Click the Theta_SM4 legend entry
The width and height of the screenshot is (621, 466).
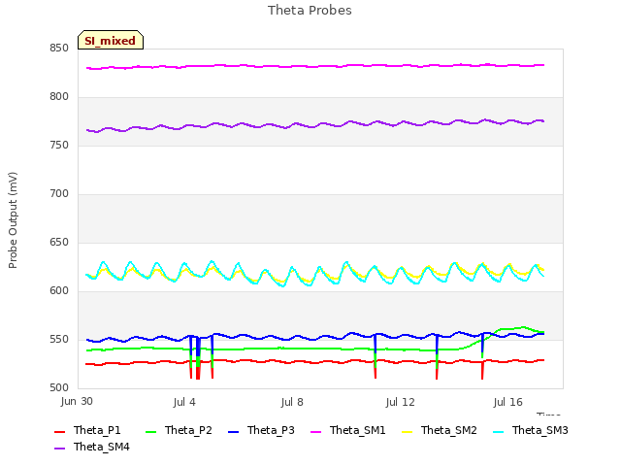click(x=92, y=447)
